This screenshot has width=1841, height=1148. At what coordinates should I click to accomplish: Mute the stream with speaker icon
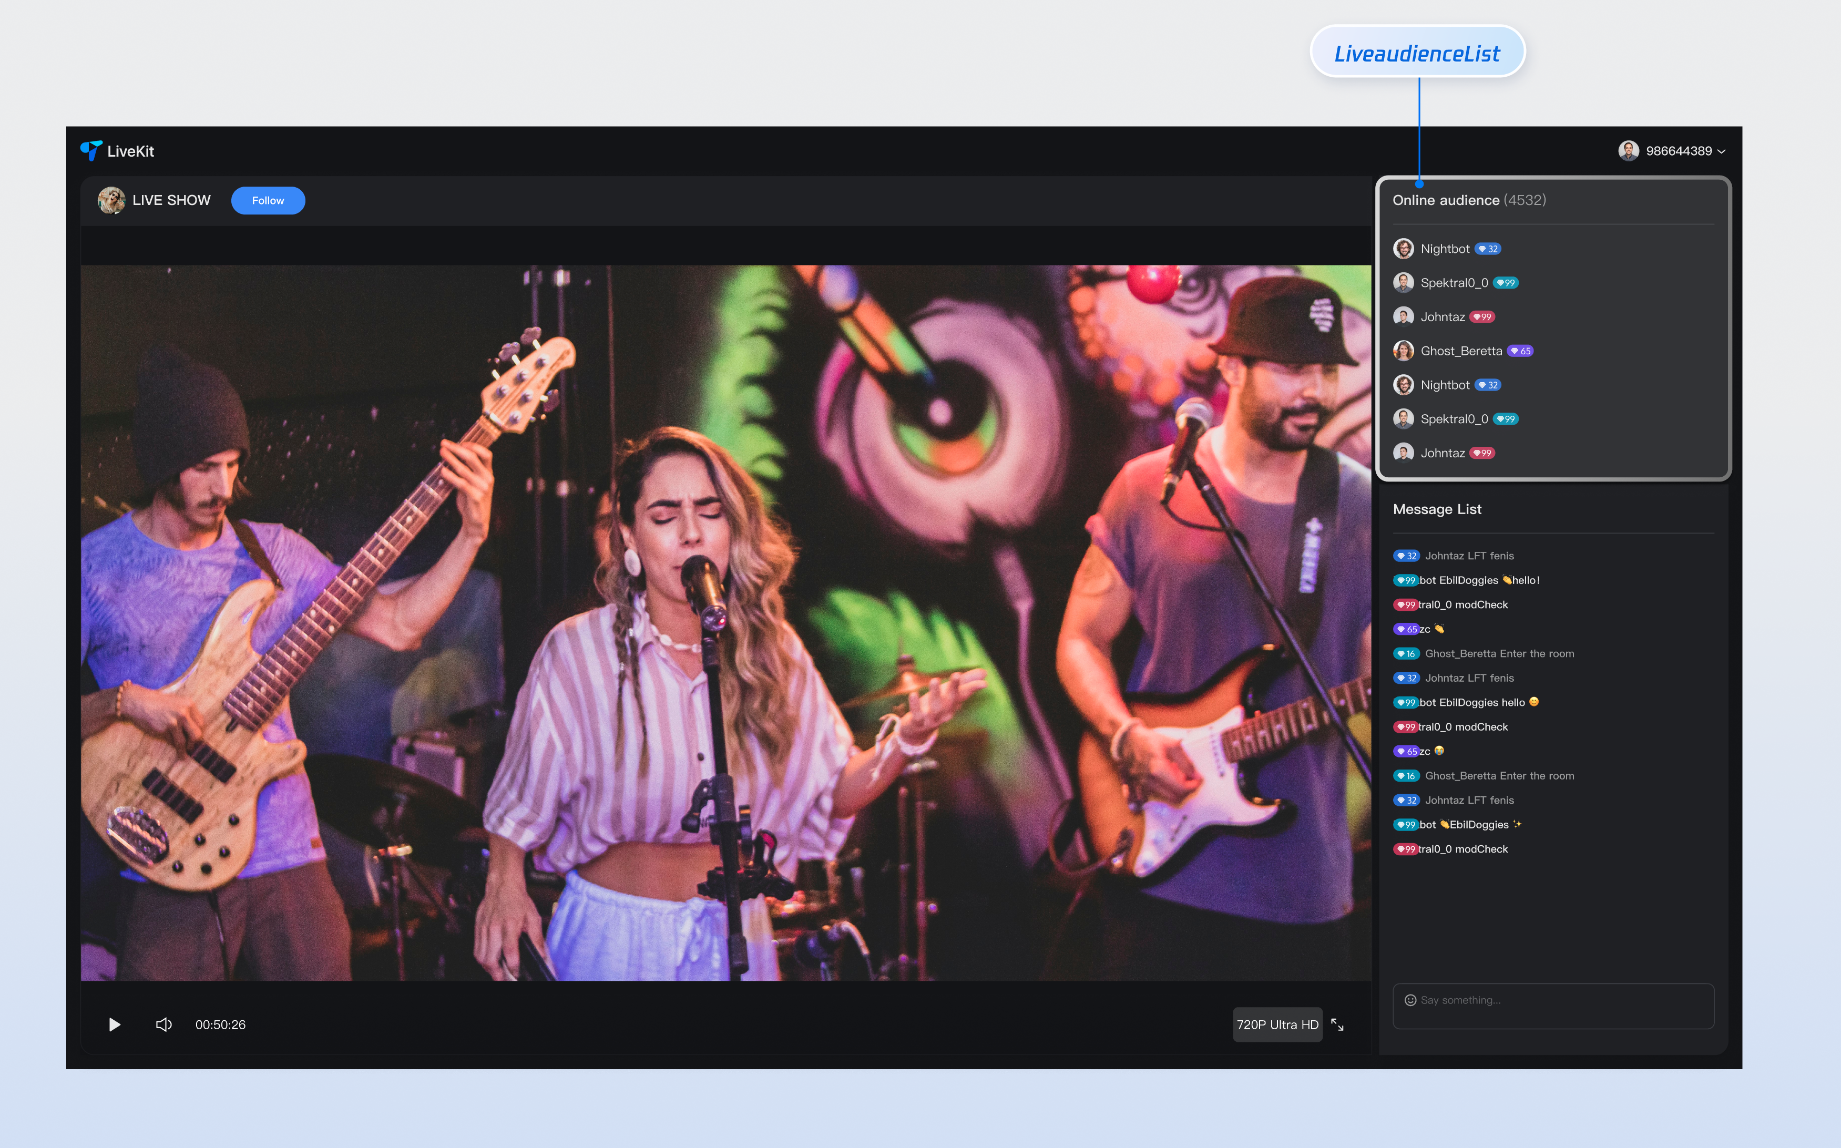coord(163,1024)
